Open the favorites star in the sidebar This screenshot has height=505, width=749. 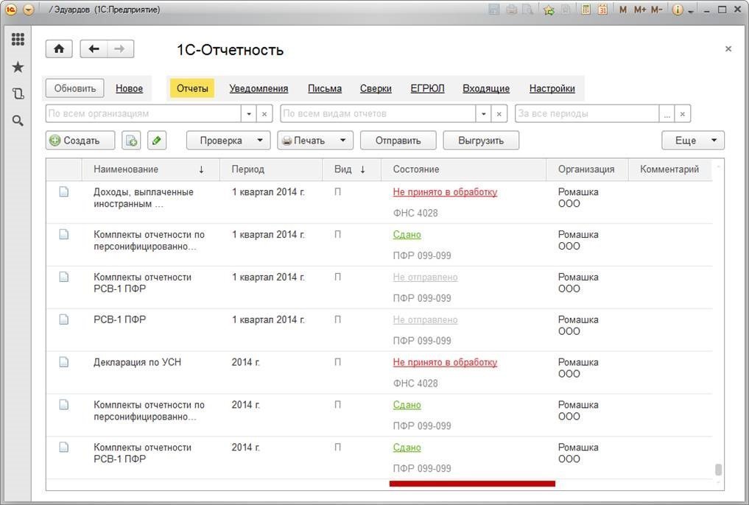click(18, 67)
